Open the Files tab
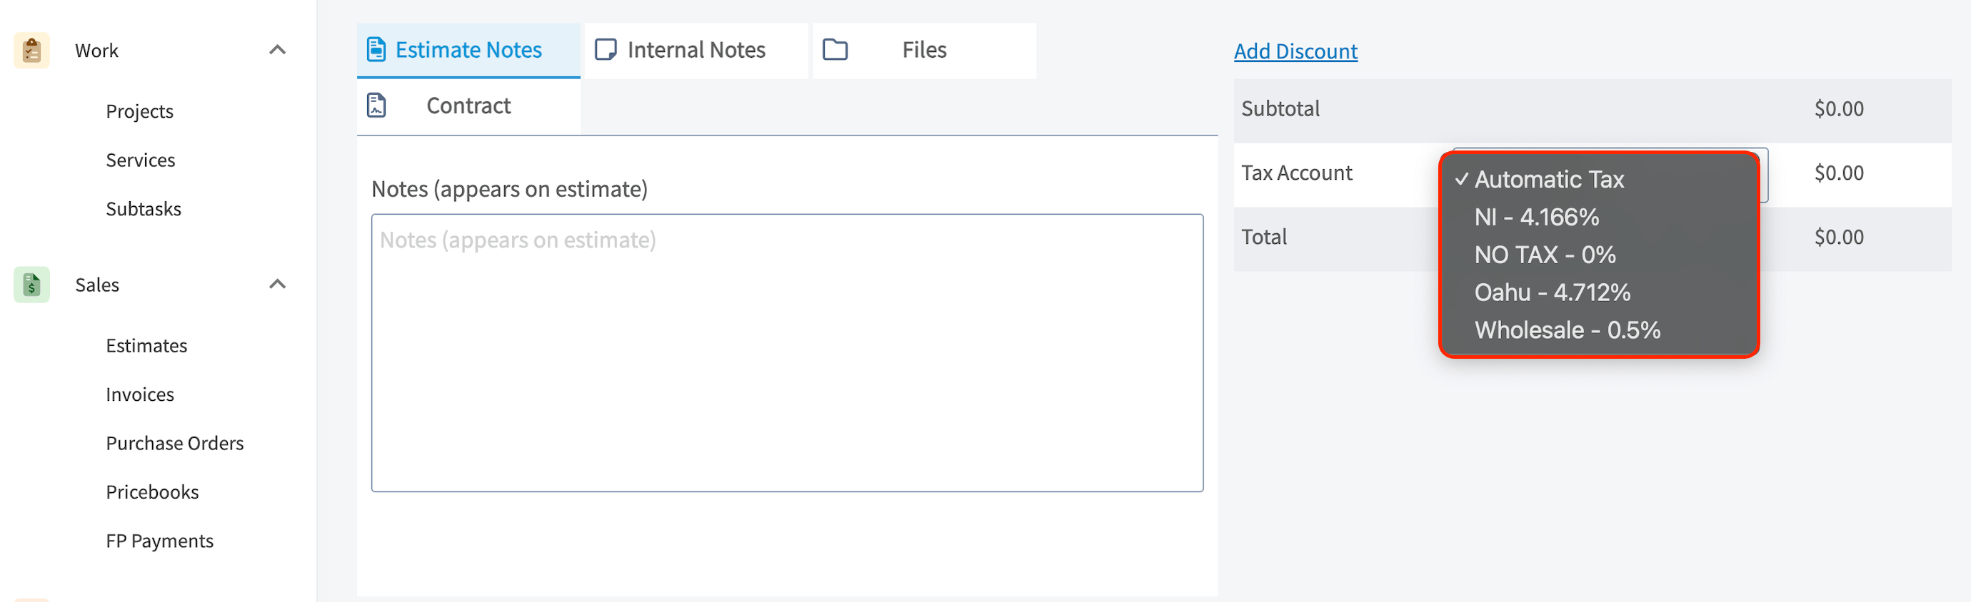 tap(924, 51)
